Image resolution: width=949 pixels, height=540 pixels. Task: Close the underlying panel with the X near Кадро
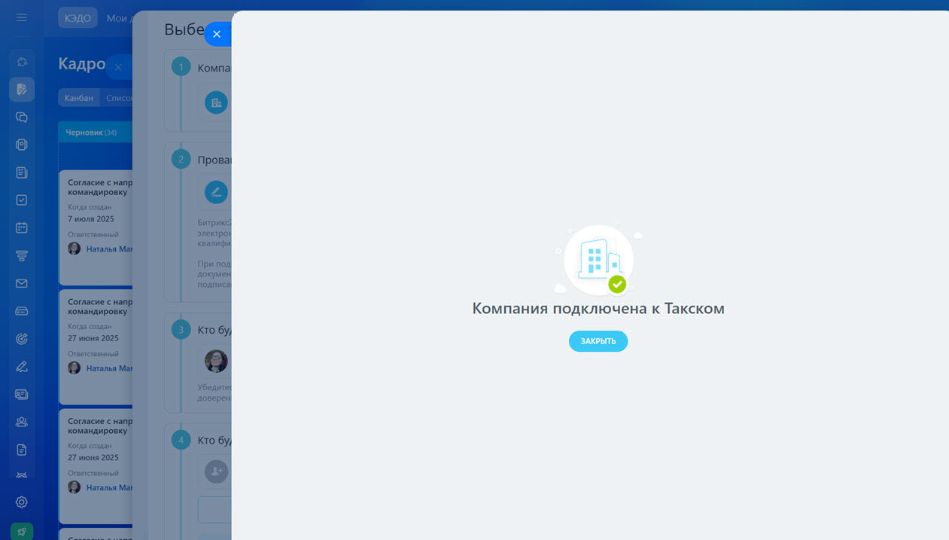[118, 67]
